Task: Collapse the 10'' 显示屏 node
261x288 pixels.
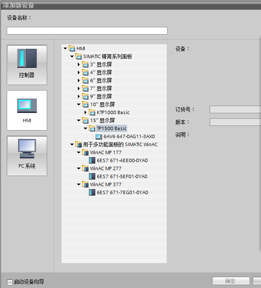Action: pyautogui.click(x=79, y=104)
